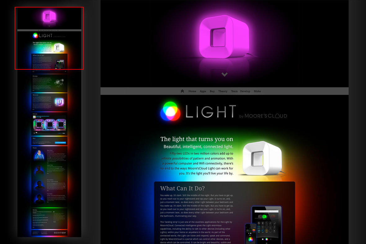Viewport: 366px width, 244px height.
Task: Click the GitHub icon in the footer
Action: (x=61, y=233)
